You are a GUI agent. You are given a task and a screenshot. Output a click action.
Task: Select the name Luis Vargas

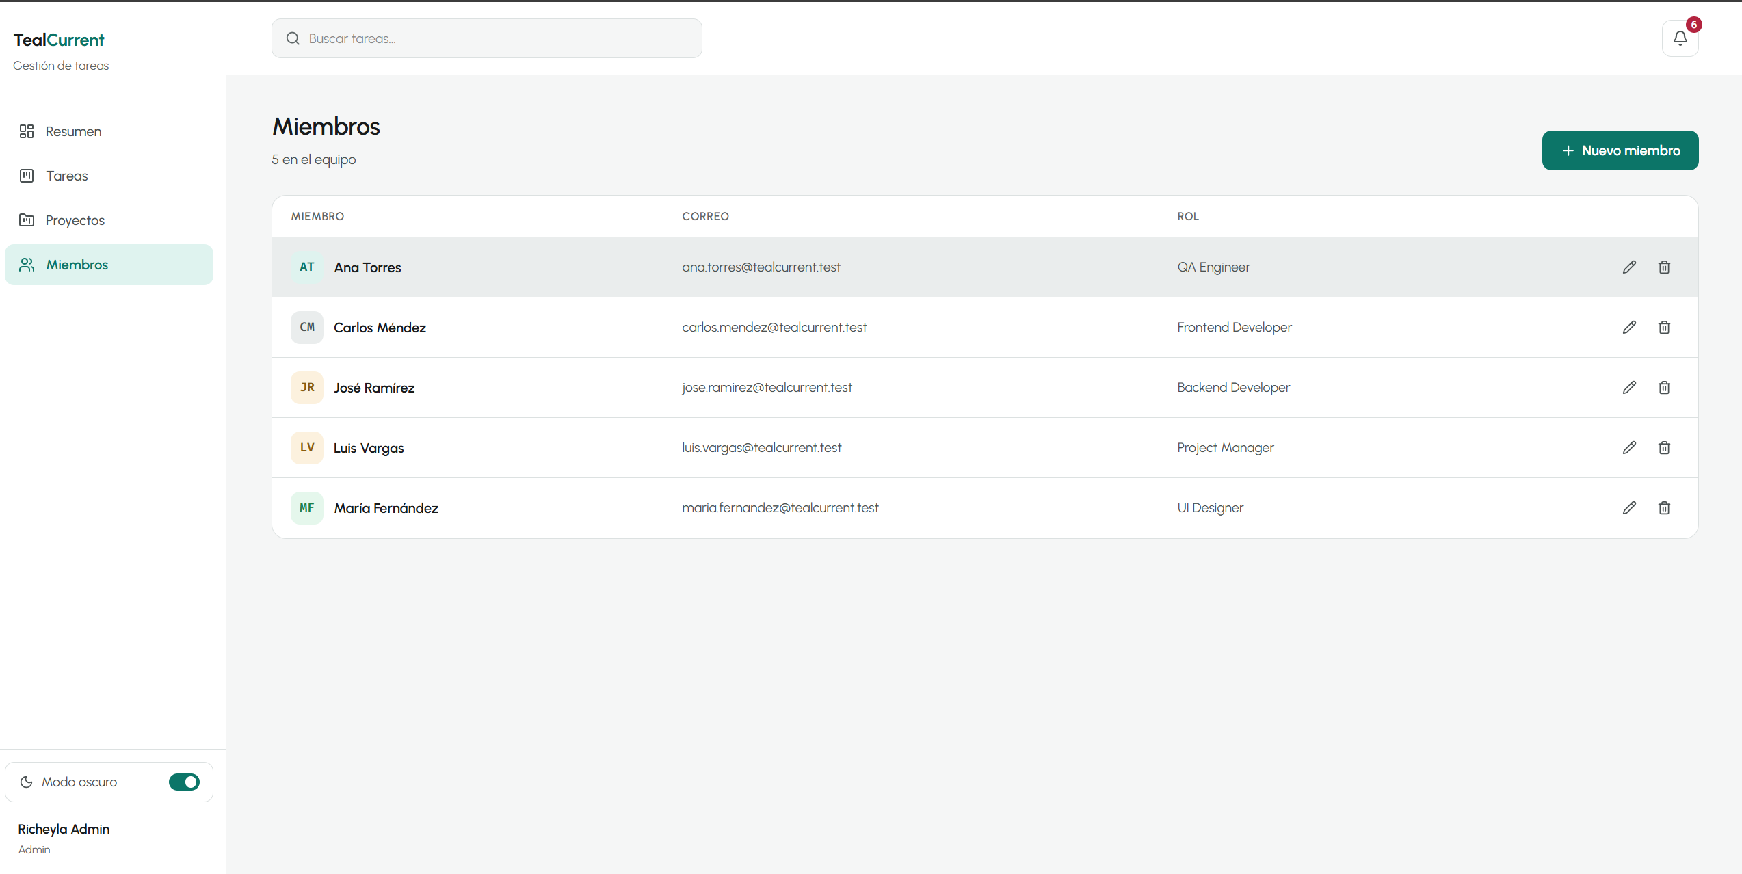(x=369, y=448)
